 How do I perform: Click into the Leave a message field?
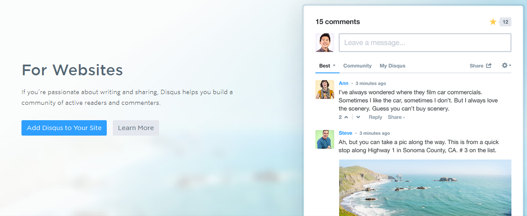point(425,43)
